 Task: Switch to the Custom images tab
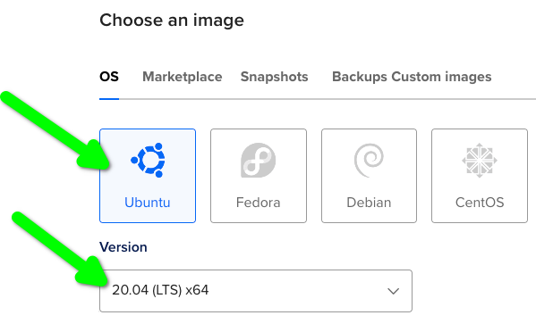coord(441,77)
